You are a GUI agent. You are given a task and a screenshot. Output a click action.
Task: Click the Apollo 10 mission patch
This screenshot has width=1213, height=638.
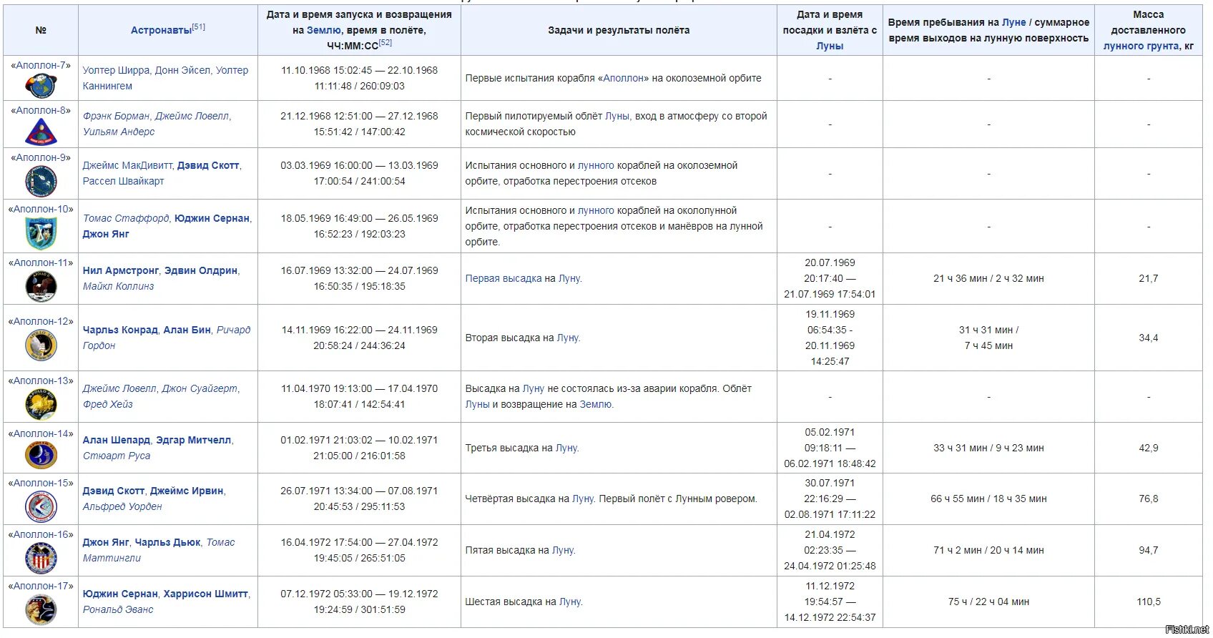click(41, 233)
